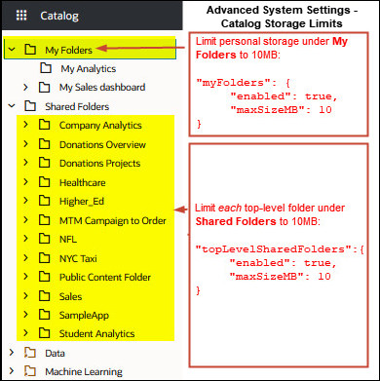Expand the Public Content Folder chevron

coord(25,277)
